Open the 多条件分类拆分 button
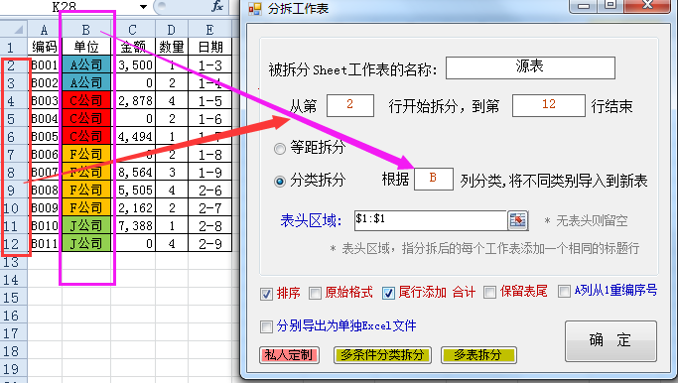678x383 pixels. (382, 355)
